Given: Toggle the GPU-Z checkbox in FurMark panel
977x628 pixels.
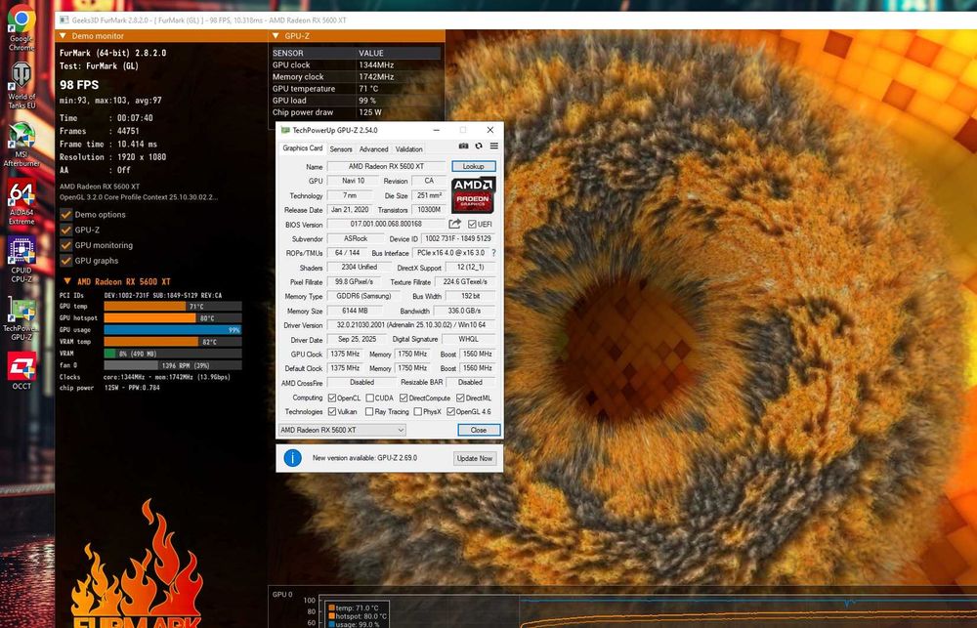Looking at the screenshot, I should tap(65, 230).
